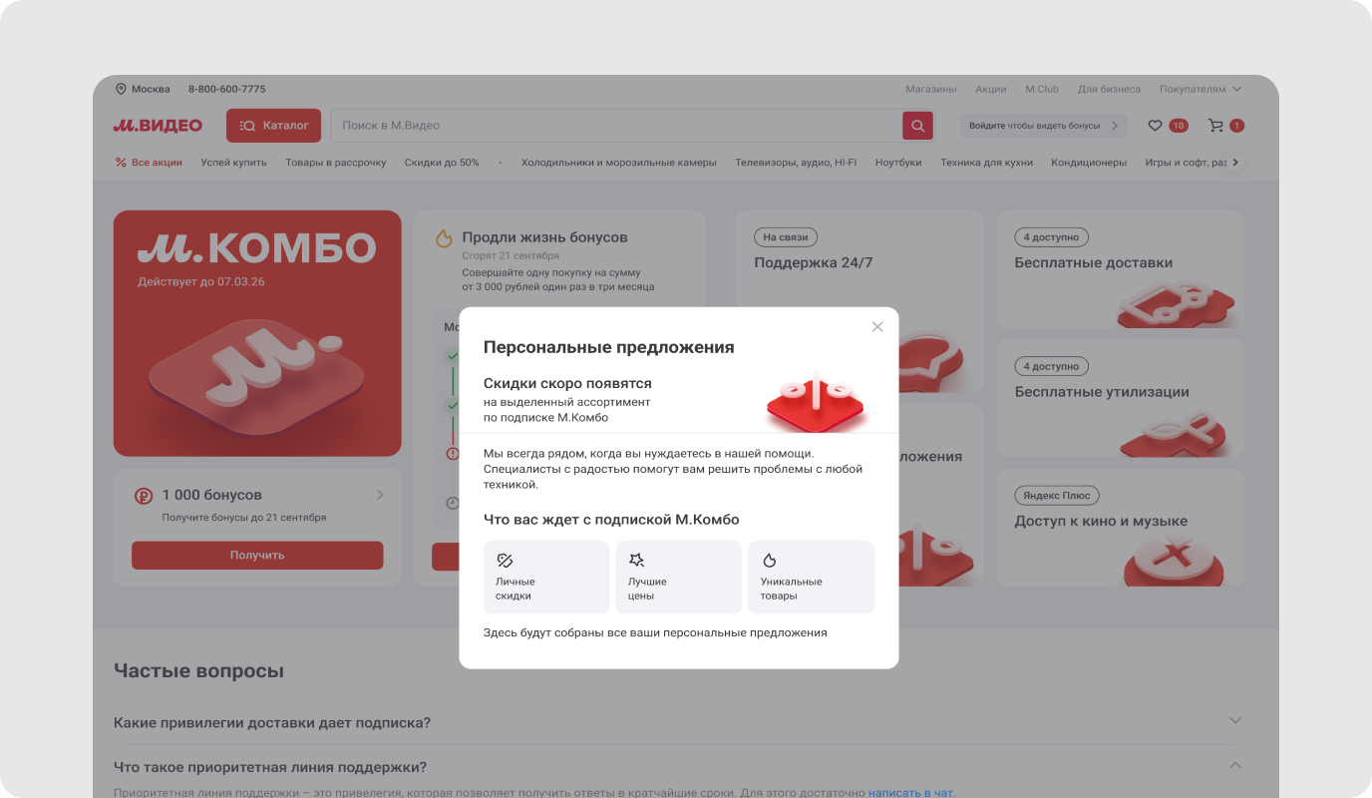Click the red discount tag illustration in popup
The image size is (1372, 798).
[817, 400]
